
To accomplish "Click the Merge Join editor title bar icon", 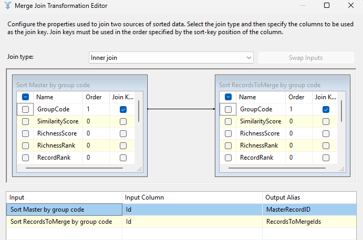I will pos(8,6).
